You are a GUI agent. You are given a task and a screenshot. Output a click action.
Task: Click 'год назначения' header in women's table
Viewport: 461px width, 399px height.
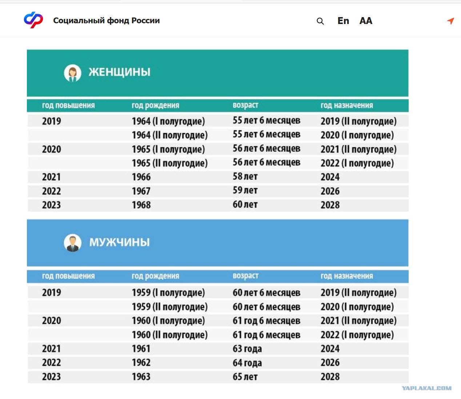347,105
